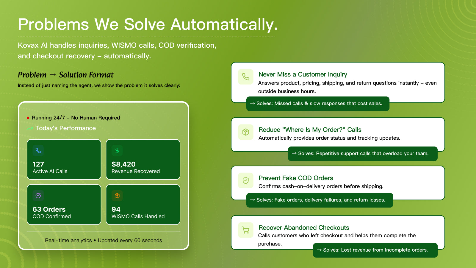Click the shield check icon beside Prevent Fake COD Orders
The height and width of the screenshot is (268, 476).
[x=246, y=180]
